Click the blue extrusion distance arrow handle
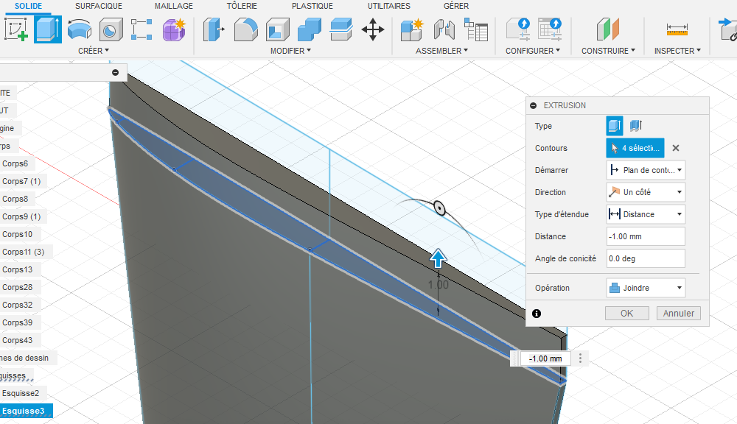Viewport: 737px width, 424px height. (439, 258)
